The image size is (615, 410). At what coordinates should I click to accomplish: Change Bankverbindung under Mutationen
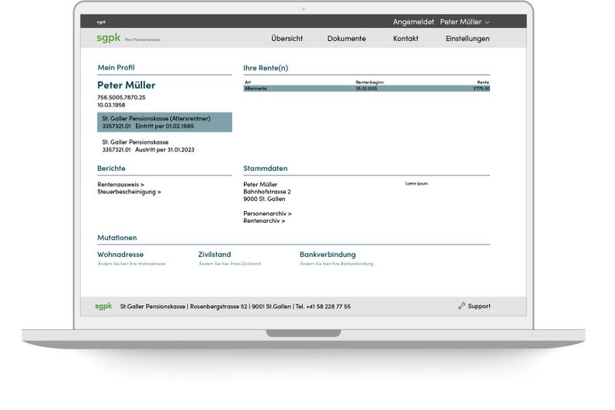tap(328, 255)
